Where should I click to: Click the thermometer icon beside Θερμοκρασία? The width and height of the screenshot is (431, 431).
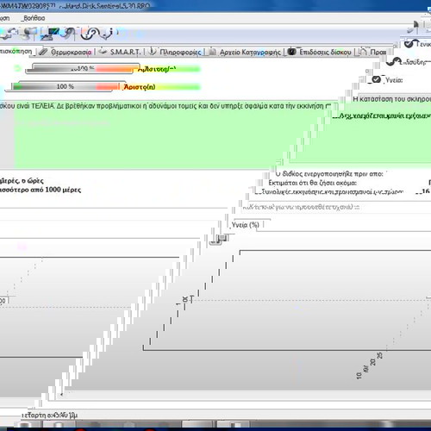[x=43, y=52]
